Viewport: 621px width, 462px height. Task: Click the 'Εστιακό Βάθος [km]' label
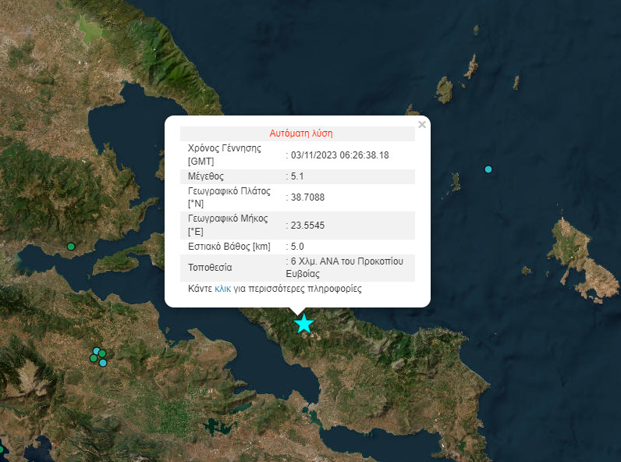coord(229,247)
